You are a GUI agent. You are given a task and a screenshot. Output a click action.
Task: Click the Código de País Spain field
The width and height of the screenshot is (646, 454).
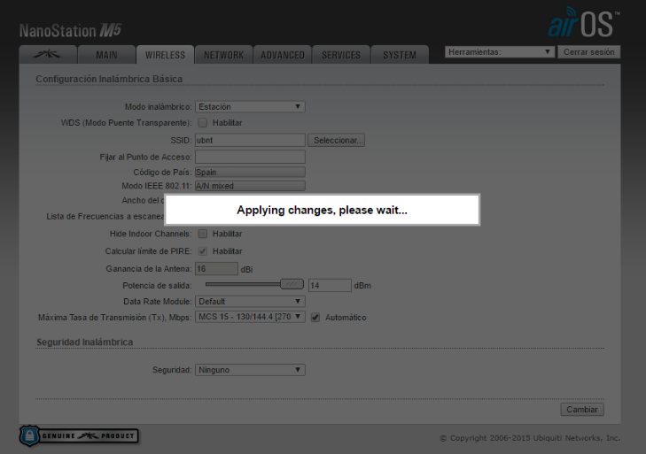coord(250,172)
